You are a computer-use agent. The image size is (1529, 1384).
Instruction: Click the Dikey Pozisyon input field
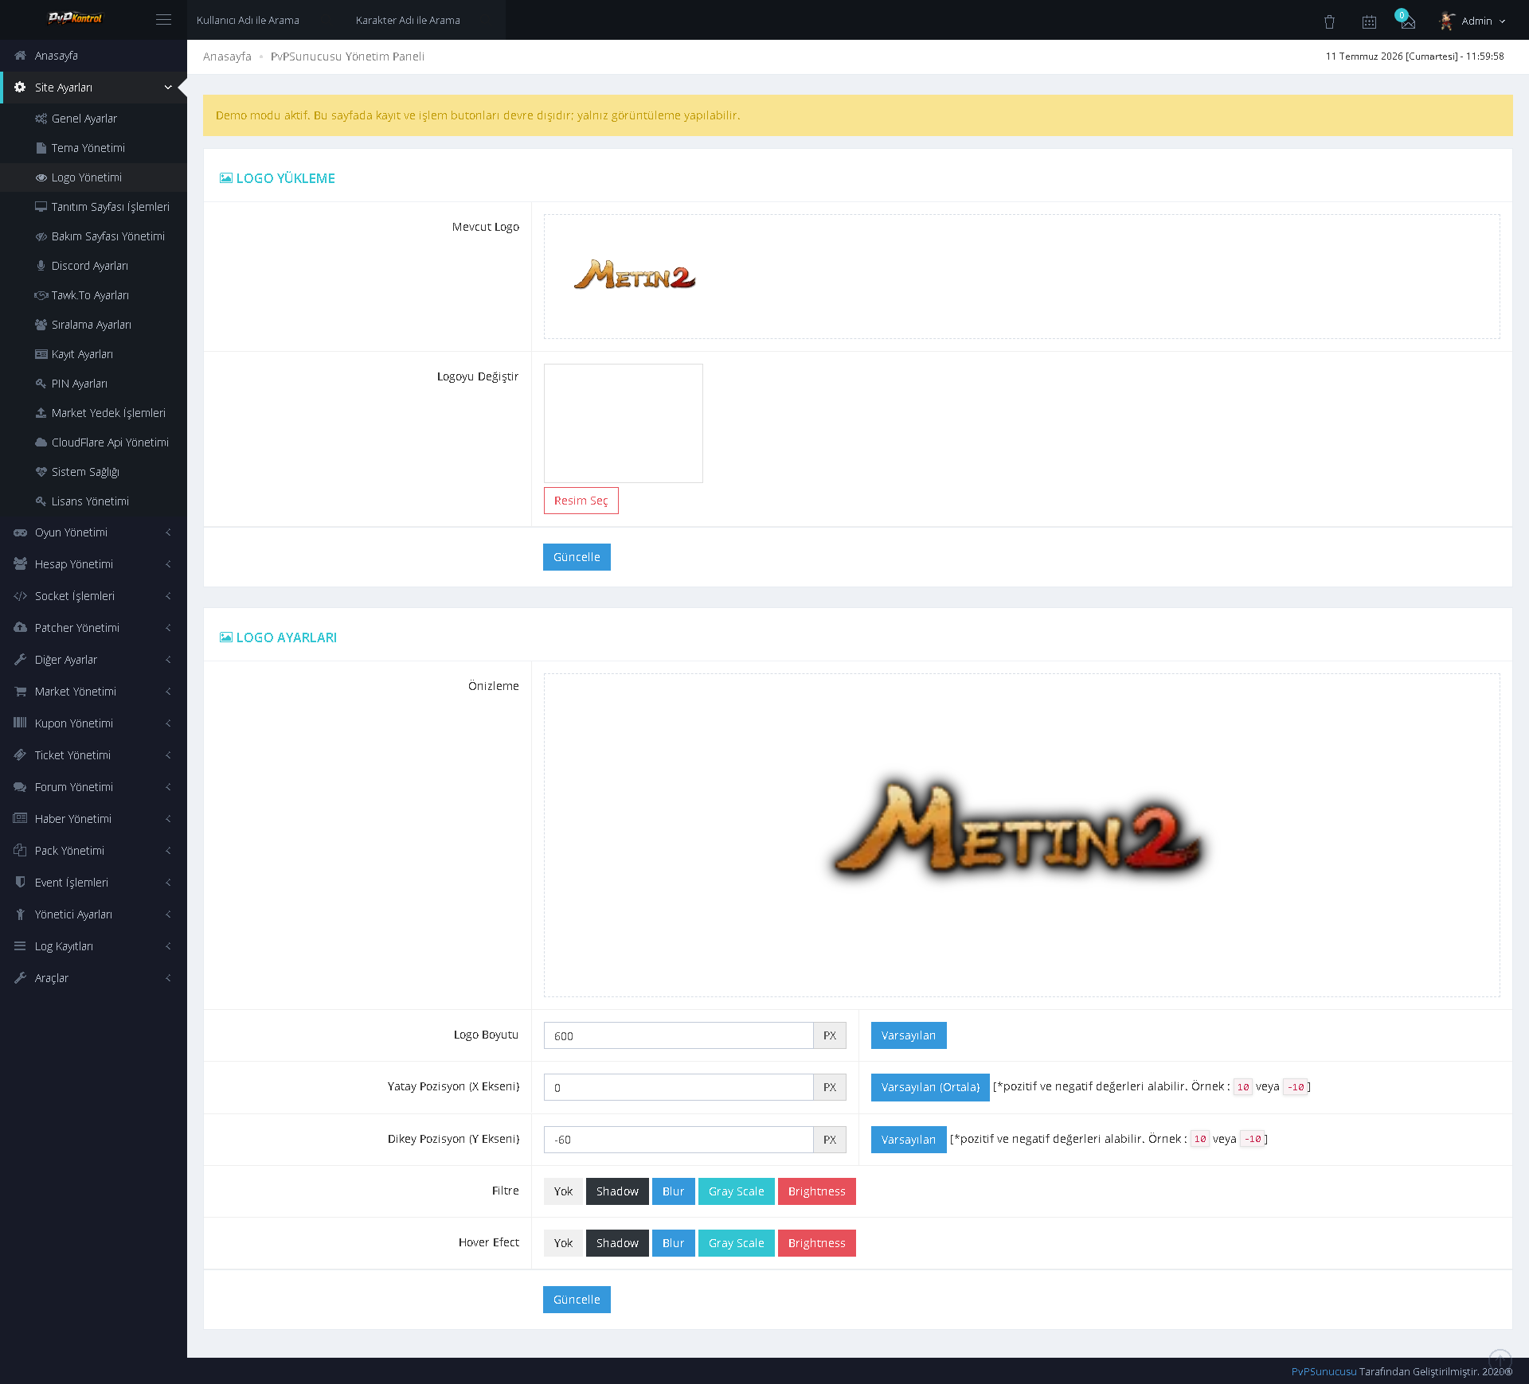tap(678, 1140)
